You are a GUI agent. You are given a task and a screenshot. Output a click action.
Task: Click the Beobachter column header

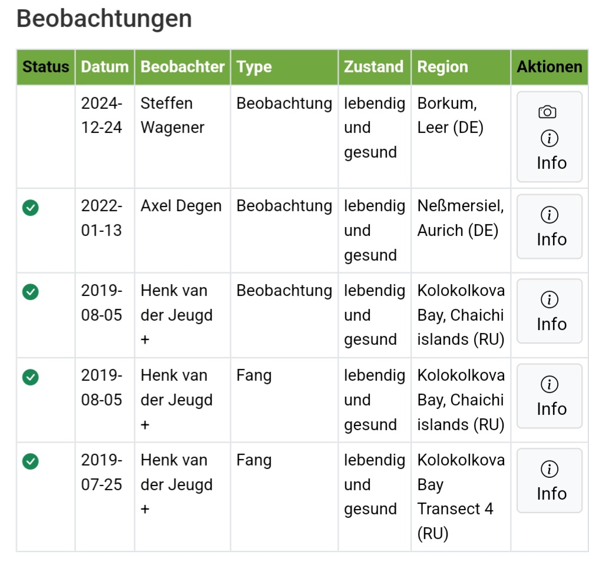tap(183, 67)
